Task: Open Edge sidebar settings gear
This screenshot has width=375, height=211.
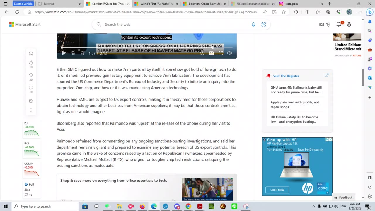Action: point(370,196)
